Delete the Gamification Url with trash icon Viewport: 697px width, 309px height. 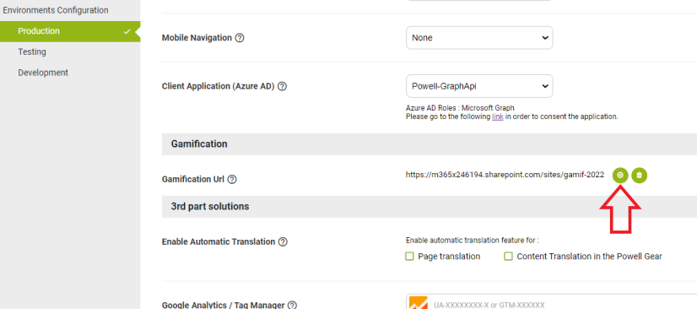640,175
